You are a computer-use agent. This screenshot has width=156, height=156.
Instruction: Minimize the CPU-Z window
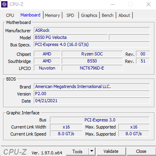113,4
